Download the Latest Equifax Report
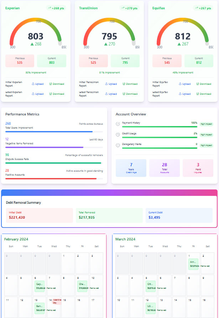 click(x=203, y=94)
